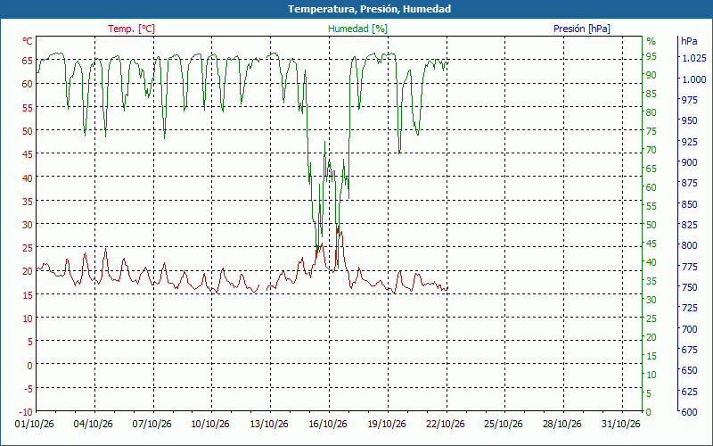
Task: Click the 10/10/26 date label
Action: [210, 424]
